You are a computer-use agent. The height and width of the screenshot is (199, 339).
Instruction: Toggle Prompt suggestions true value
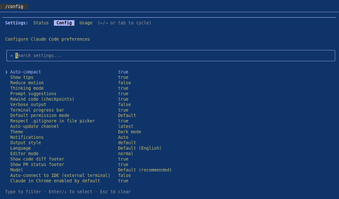pyautogui.click(x=123, y=93)
